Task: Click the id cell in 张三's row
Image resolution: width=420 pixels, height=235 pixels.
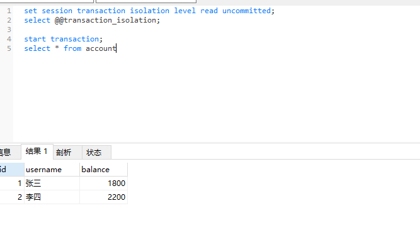Action: [12, 183]
